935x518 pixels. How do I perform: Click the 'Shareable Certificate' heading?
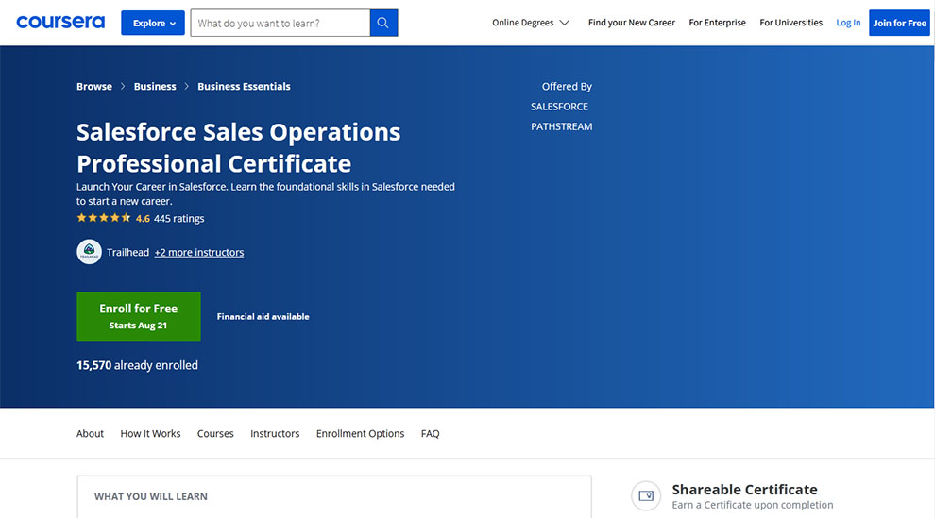point(744,490)
